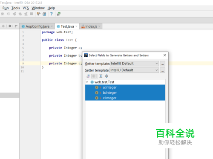The height and width of the screenshot is (159, 213).
Task: Hide the project tool window icon
Action: 16,26
